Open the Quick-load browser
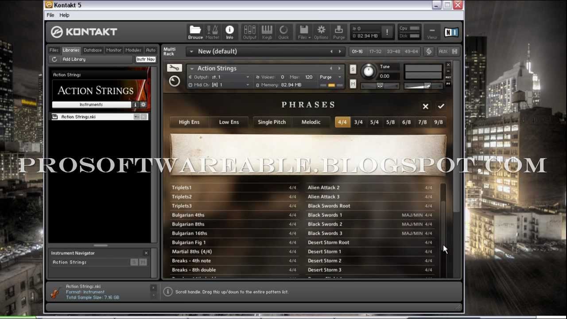This screenshot has height=319, width=567. 283,32
